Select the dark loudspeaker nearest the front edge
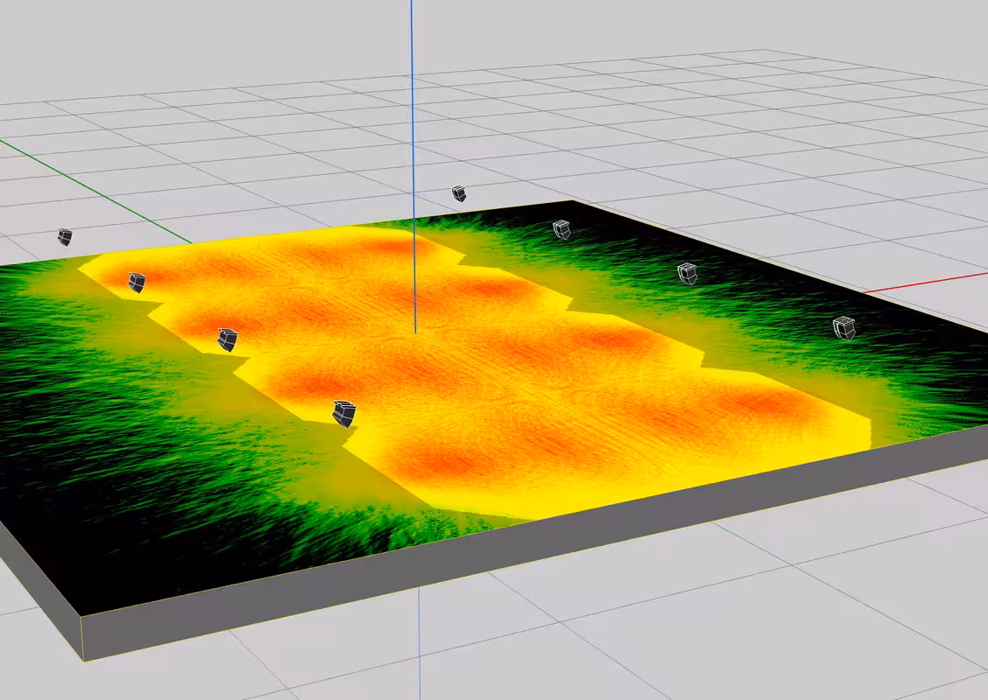 [x=344, y=414]
